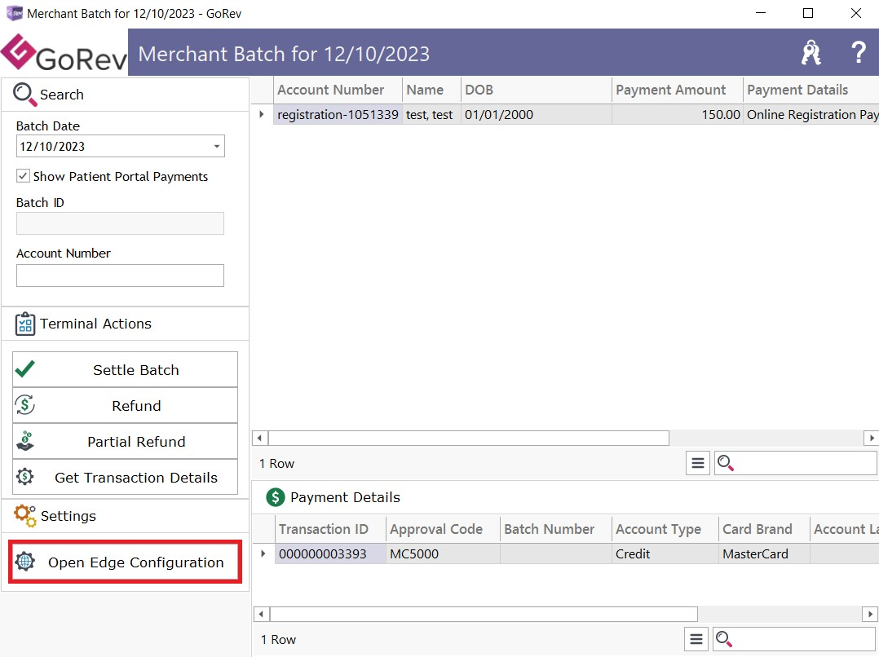The height and width of the screenshot is (657, 879).
Task: Select the registration-1051339 account cell
Action: pyautogui.click(x=338, y=114)
